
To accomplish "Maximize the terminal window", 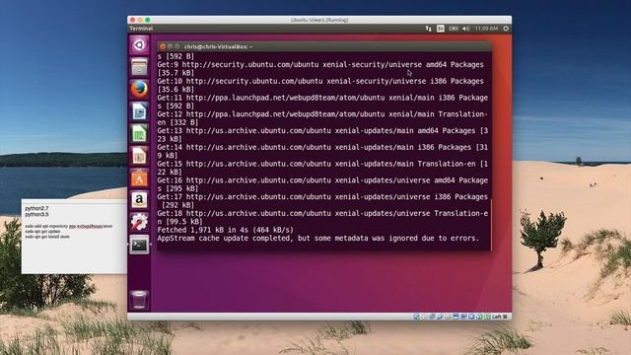I will [177, 46].
